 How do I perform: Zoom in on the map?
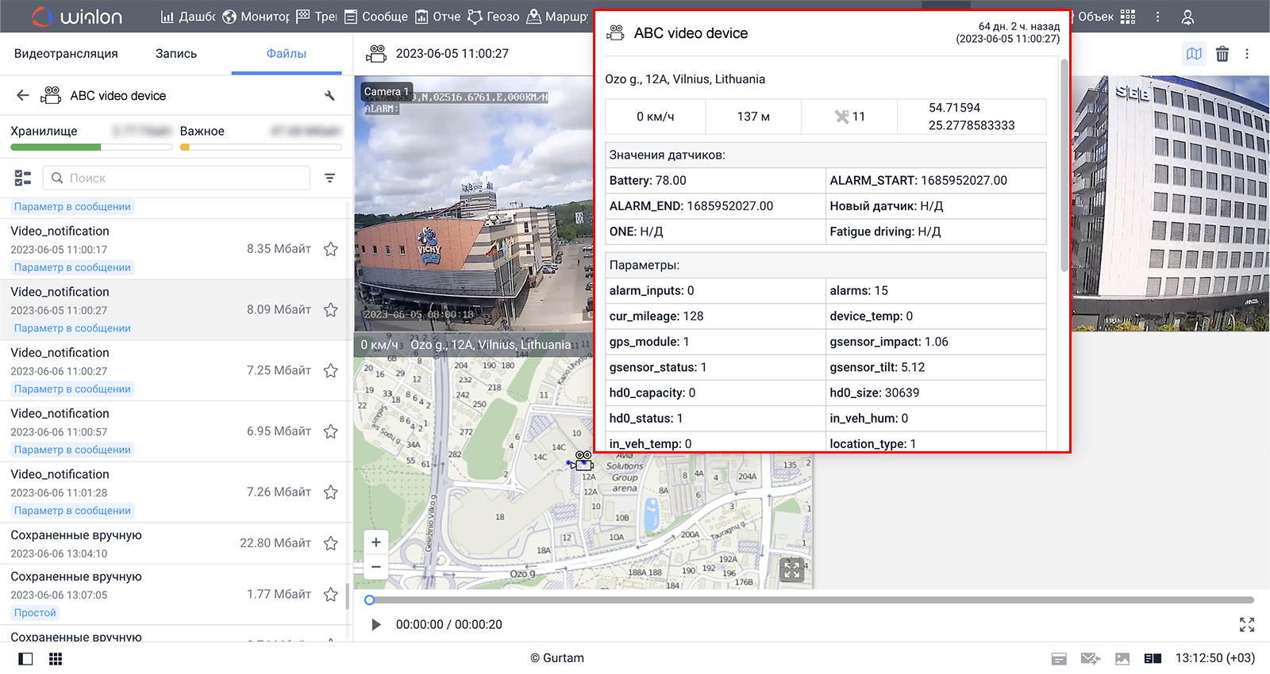tap(376, 542)
